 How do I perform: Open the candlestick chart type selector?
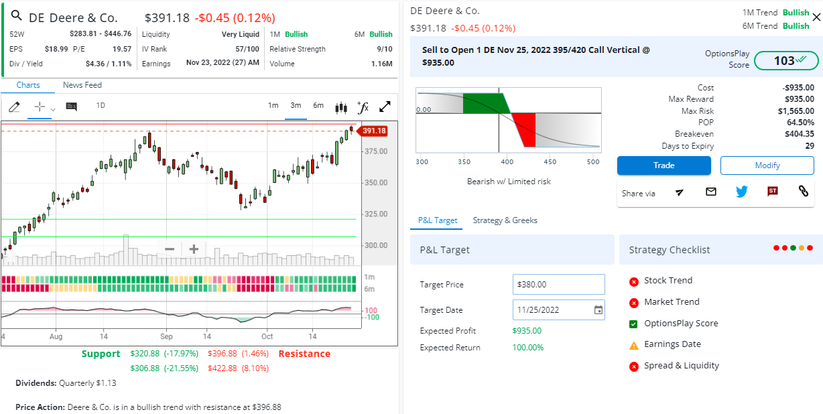341,107
